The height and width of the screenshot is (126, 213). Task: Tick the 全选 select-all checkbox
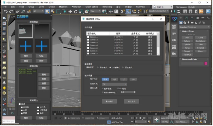20,104
